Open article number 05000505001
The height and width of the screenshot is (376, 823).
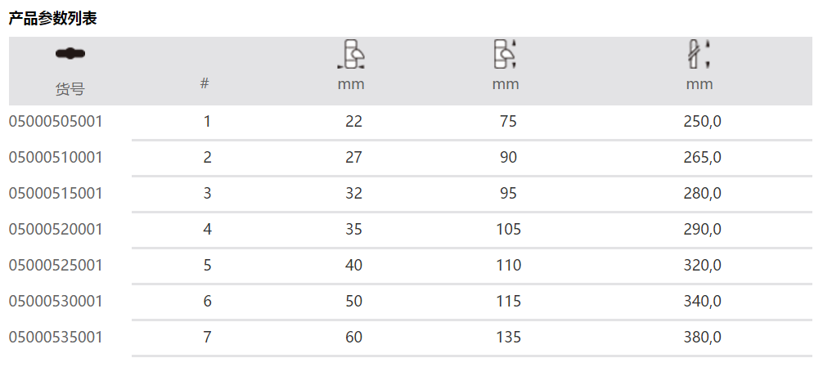tap(56, 122)
